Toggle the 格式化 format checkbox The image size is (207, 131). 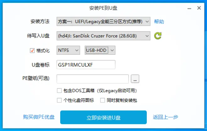[32, 50]
